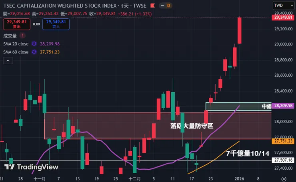Viewport: 296px width, 182px height.
Task: Click the volume indicator warning exclamation icon
Action: (x=22, y=36)
